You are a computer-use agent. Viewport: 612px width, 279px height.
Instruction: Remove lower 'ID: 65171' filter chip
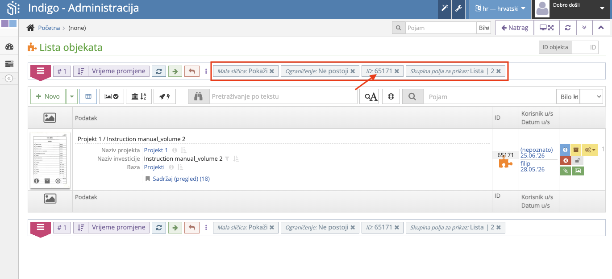(x=396, y=227)
